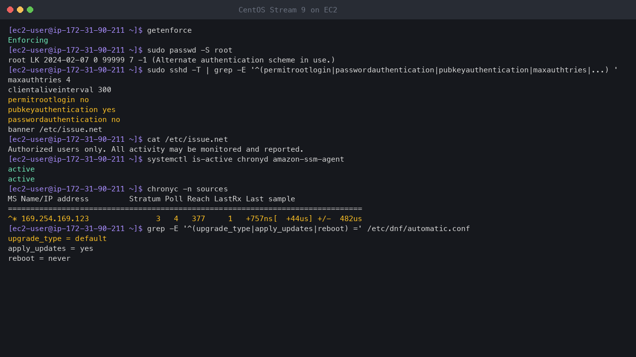Click the "Stratum" column header

click(x=145, y=199)
